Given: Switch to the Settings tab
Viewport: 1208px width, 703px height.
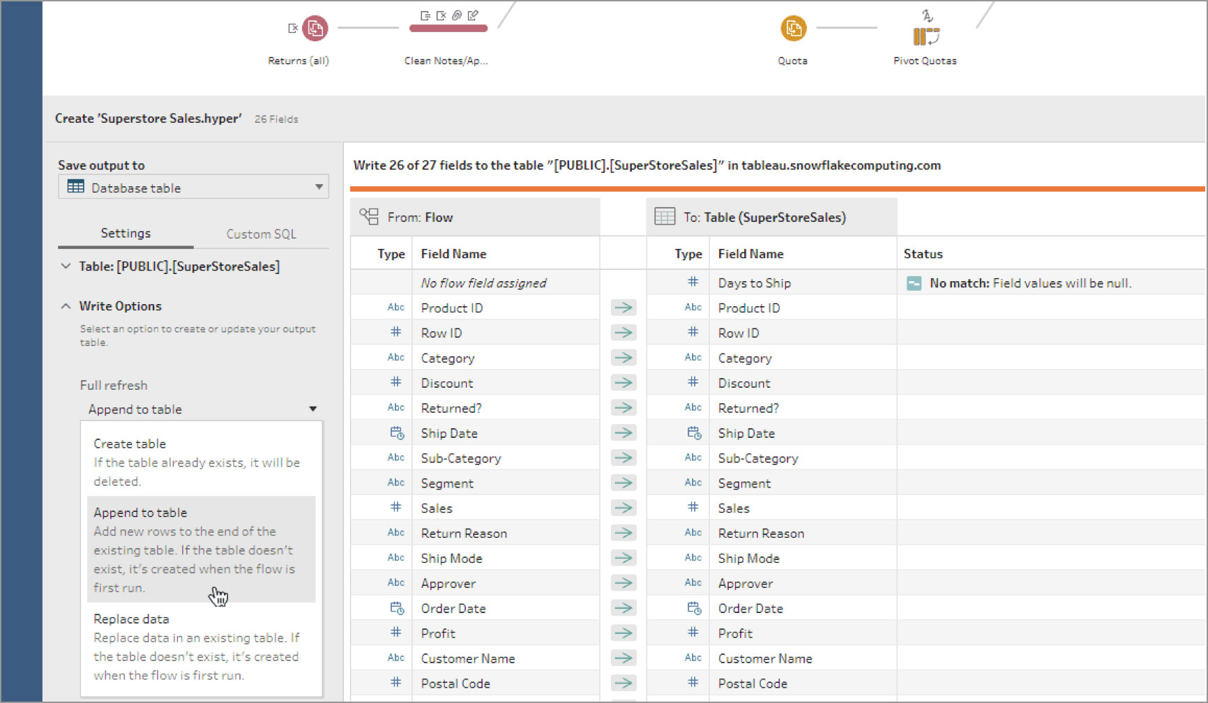Looking at the screenshot, I should pos(126,234).
